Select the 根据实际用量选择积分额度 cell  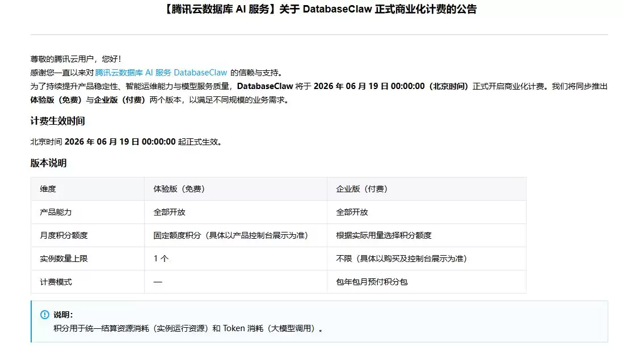pyautogui.click(x=427, y=235)
